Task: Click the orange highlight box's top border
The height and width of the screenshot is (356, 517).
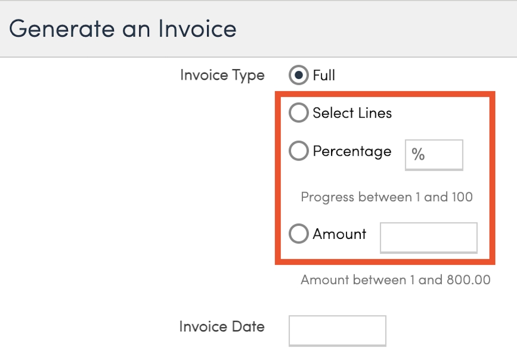Action: tap(385, 94)
